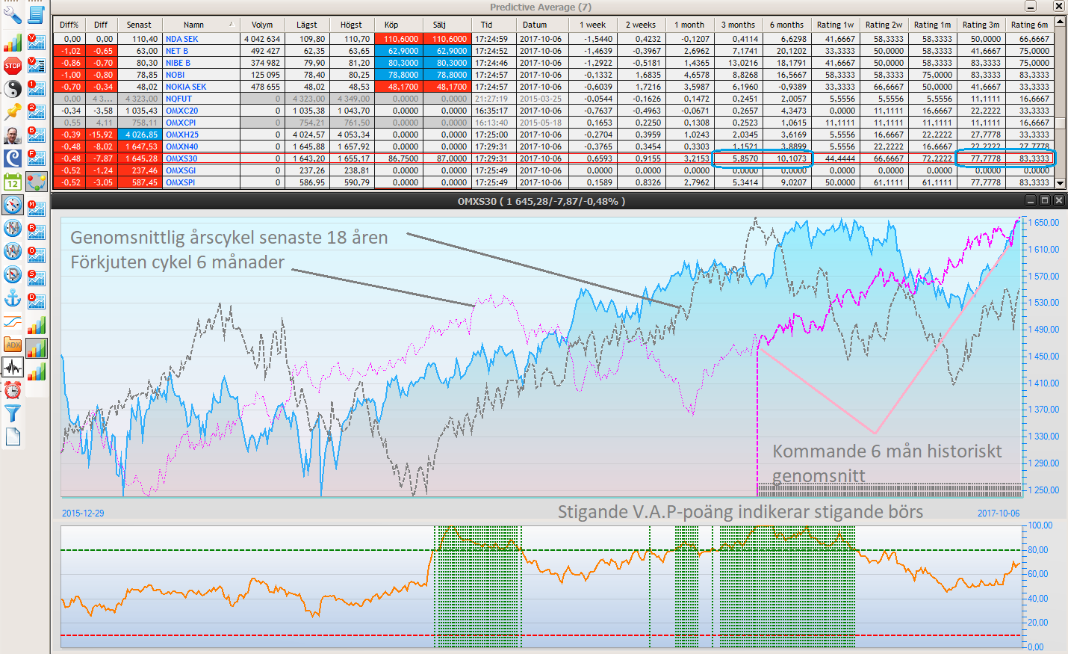The width and height of the screenshot is (1068, 654).
Task: Select the OMXSGI row name
Action: click(181, 170)
